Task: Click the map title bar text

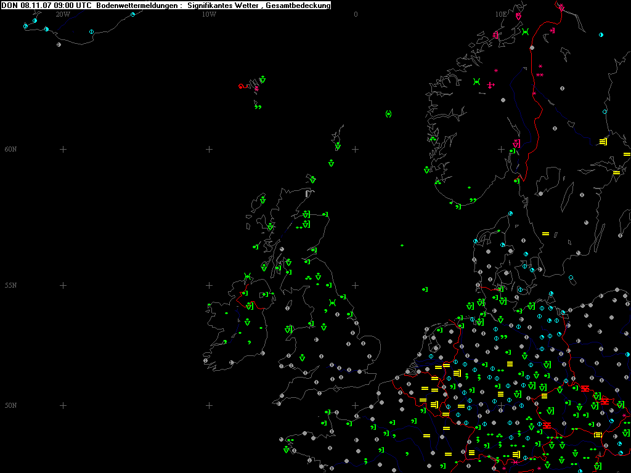Action: pos(166,6)
